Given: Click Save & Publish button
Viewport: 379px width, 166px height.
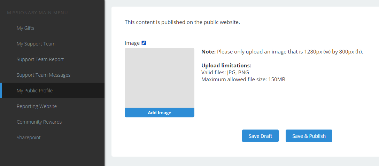Looking at the screenshot, I should click(309, 136).
